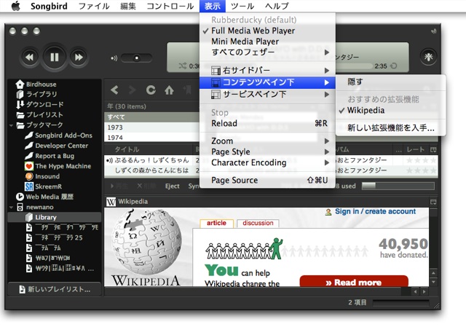
Task: Click レート column header
Action: click(416, 149)
